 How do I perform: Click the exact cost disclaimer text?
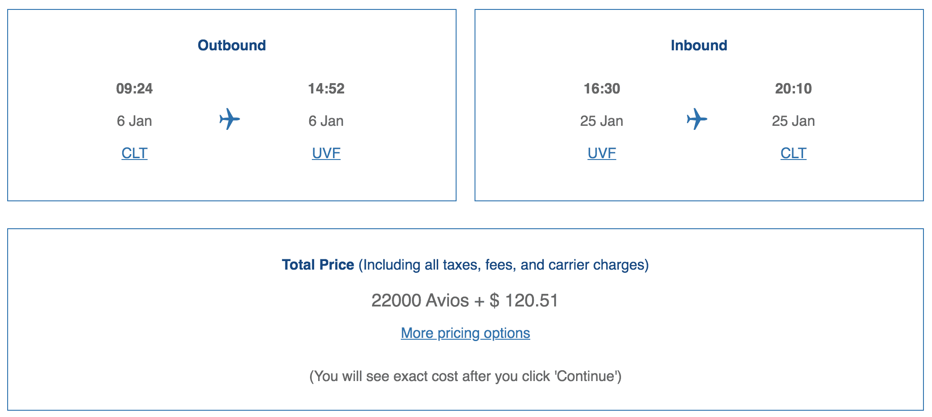(x=465, y=376)
